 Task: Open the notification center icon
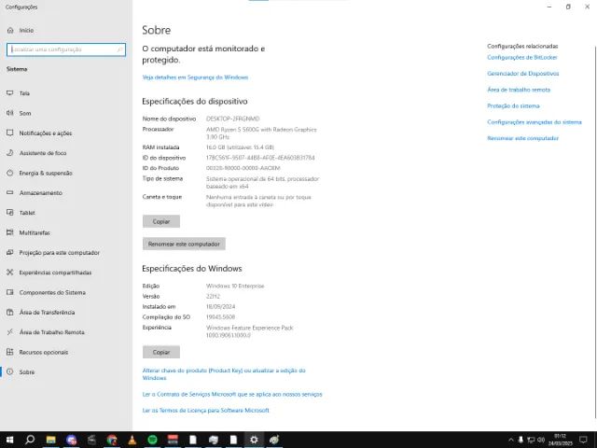coord(582,440)
